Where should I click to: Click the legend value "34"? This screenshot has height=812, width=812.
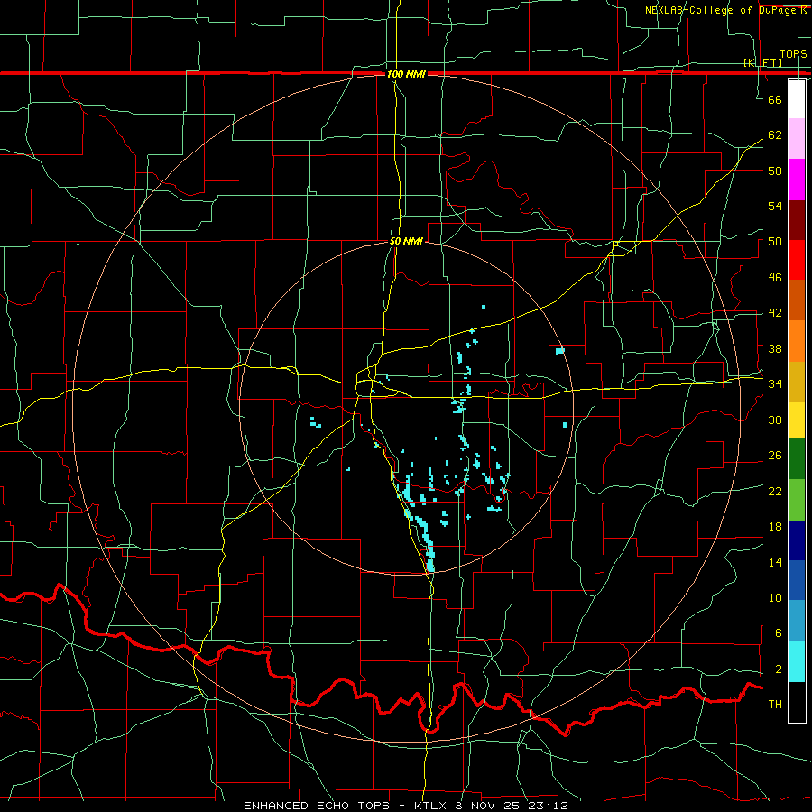(775, 383)
